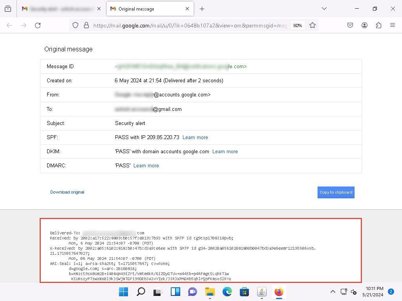Click the Firefox reload page button
The image size is (402, 301).
(38, 25)
